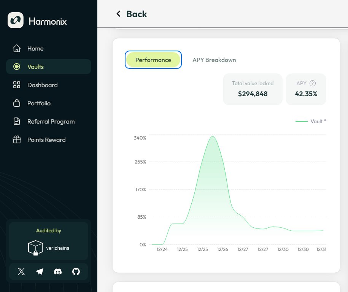Click the verichains auditor name
Image resolution: width=348 pixels, height=292 pixels.
[58, 248]
